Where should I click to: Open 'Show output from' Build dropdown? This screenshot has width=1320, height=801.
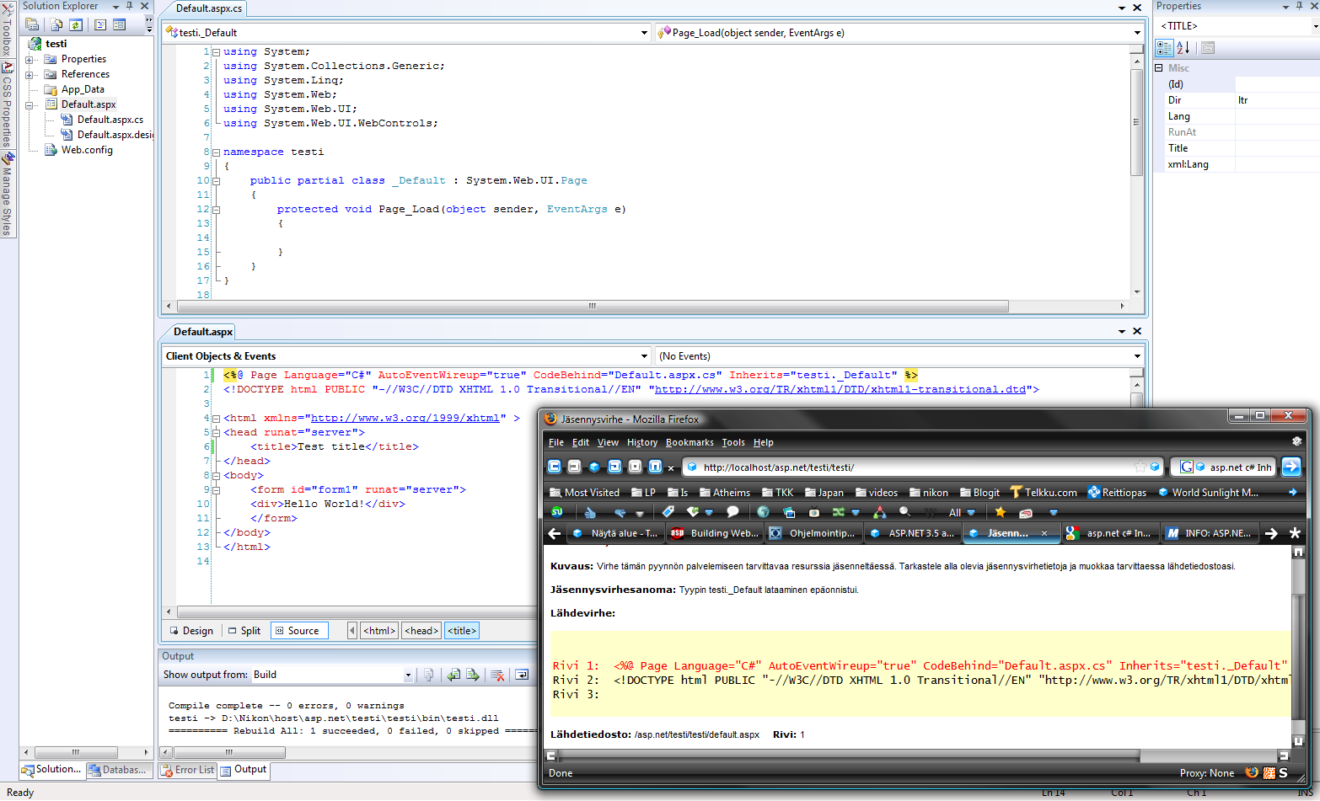pyautogui.click(x=408, y=675)
